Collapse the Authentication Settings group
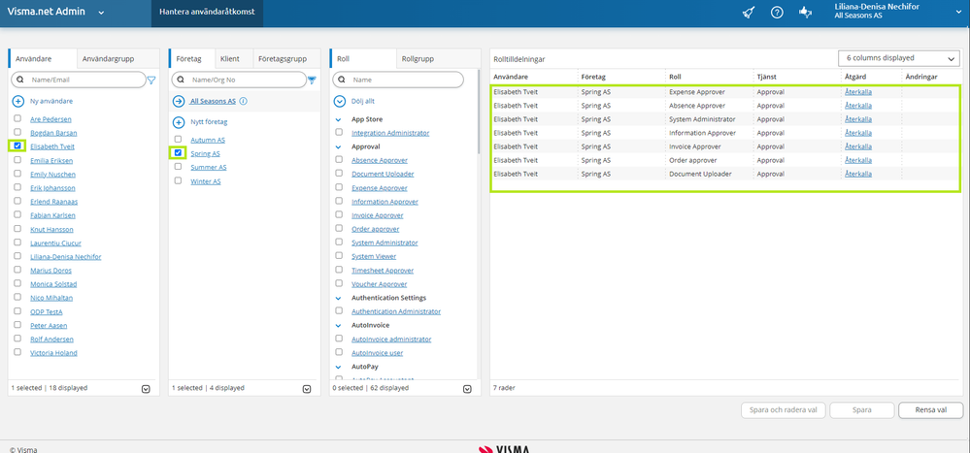 pos(339,298)
